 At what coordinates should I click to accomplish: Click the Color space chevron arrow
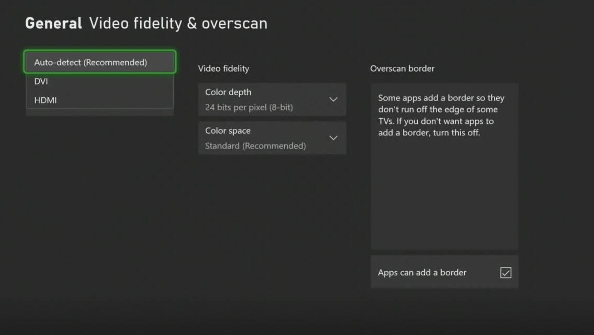[333, 138]
